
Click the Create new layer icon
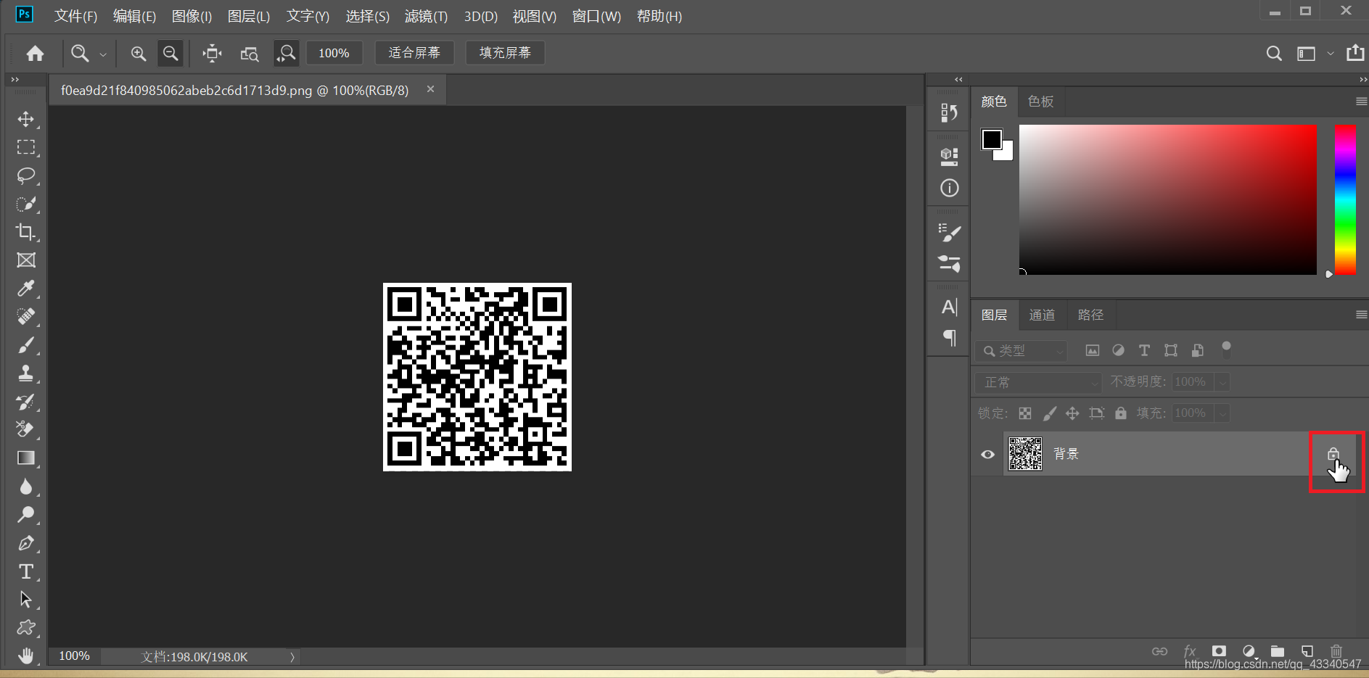coord(1307,651)
